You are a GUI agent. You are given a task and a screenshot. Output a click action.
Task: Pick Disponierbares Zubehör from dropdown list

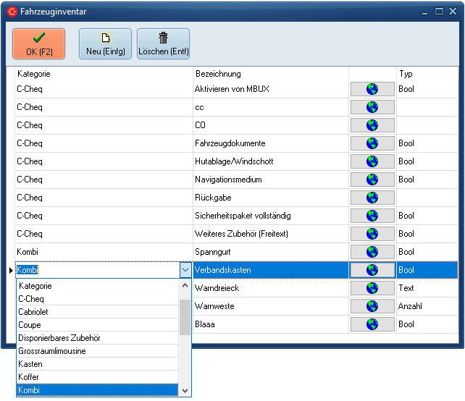coord(59,338)
